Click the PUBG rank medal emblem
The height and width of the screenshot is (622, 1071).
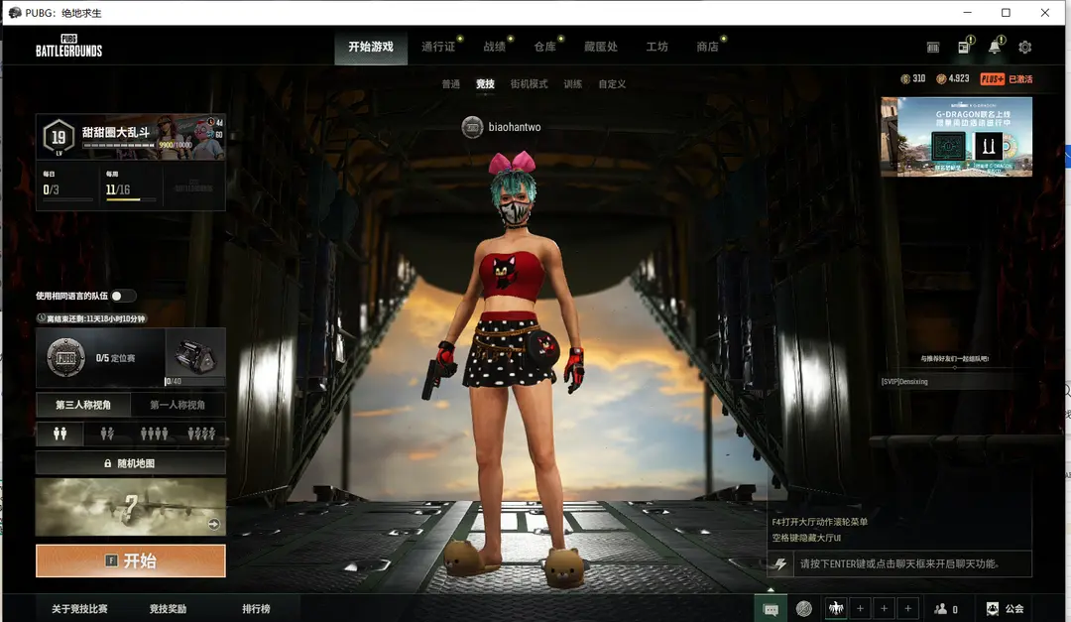click(x=65, y=357)
